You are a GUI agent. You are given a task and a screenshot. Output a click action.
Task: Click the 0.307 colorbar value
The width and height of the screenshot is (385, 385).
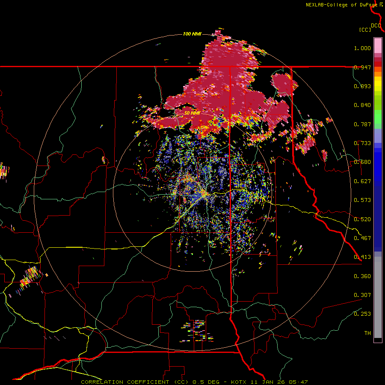362,295
